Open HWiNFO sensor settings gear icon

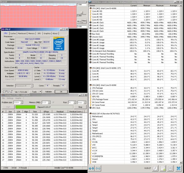(170, 168)
